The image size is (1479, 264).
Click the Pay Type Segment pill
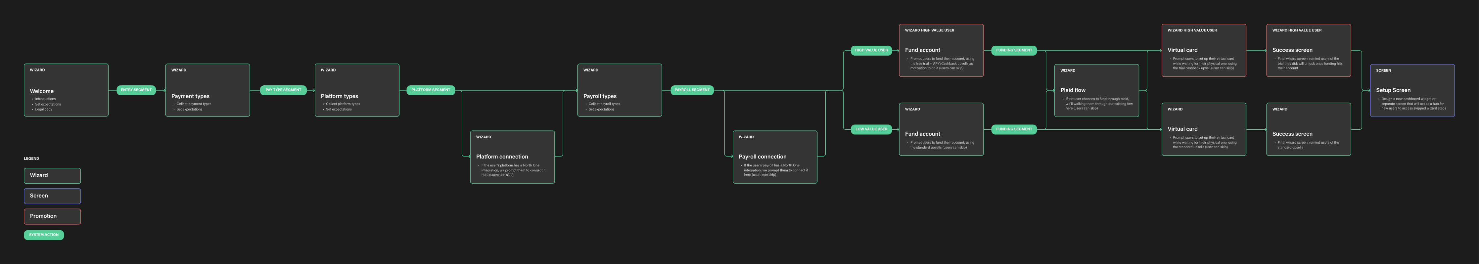pyautogui.click(x=283, y=90)
